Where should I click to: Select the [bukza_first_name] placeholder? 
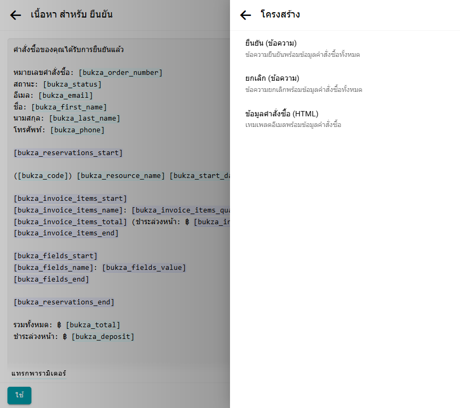click(69, 107)
